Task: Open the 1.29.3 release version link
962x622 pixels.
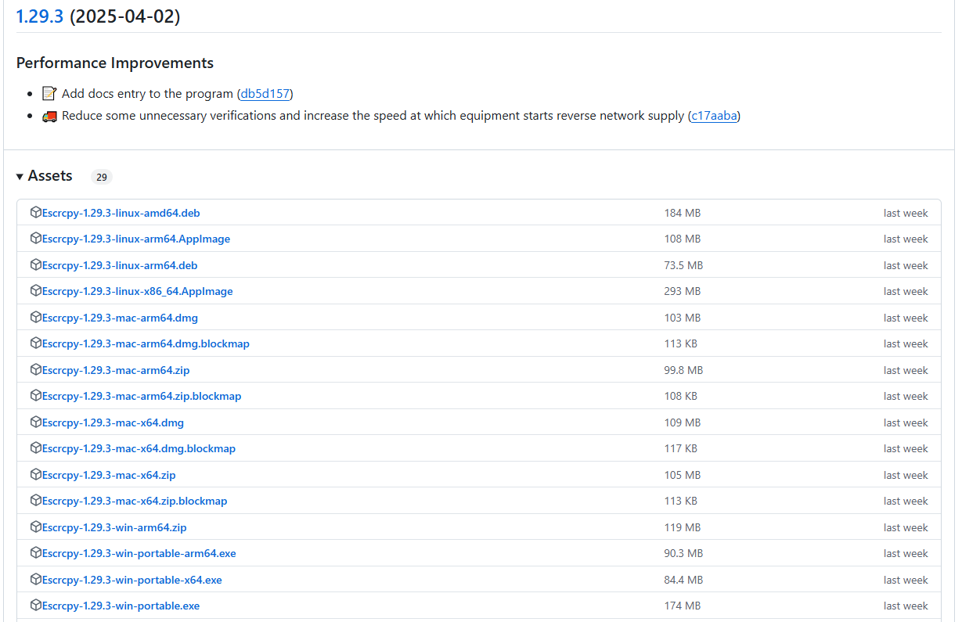Action: (x=39, y=16)
